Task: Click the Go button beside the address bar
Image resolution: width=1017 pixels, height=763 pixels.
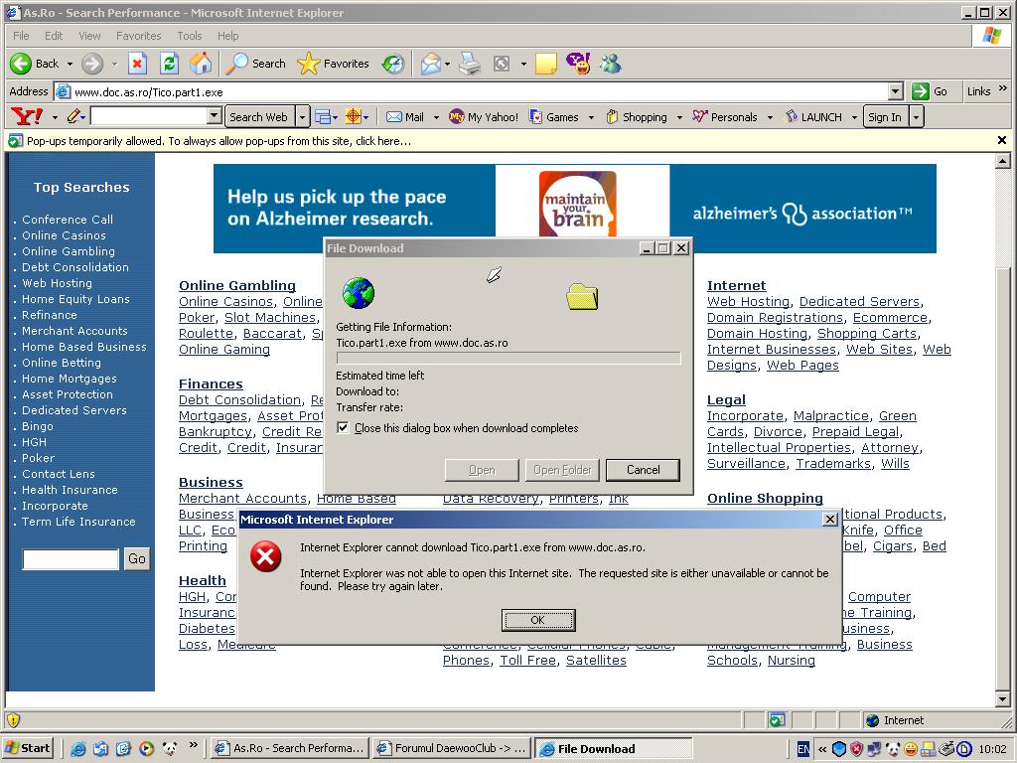Action: click(930, 91)
